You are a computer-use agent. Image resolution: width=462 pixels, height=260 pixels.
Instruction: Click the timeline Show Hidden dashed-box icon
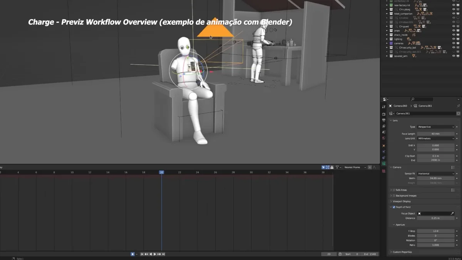328,167
